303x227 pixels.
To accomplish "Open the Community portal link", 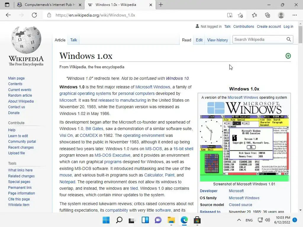I will [x=22, y=142].
